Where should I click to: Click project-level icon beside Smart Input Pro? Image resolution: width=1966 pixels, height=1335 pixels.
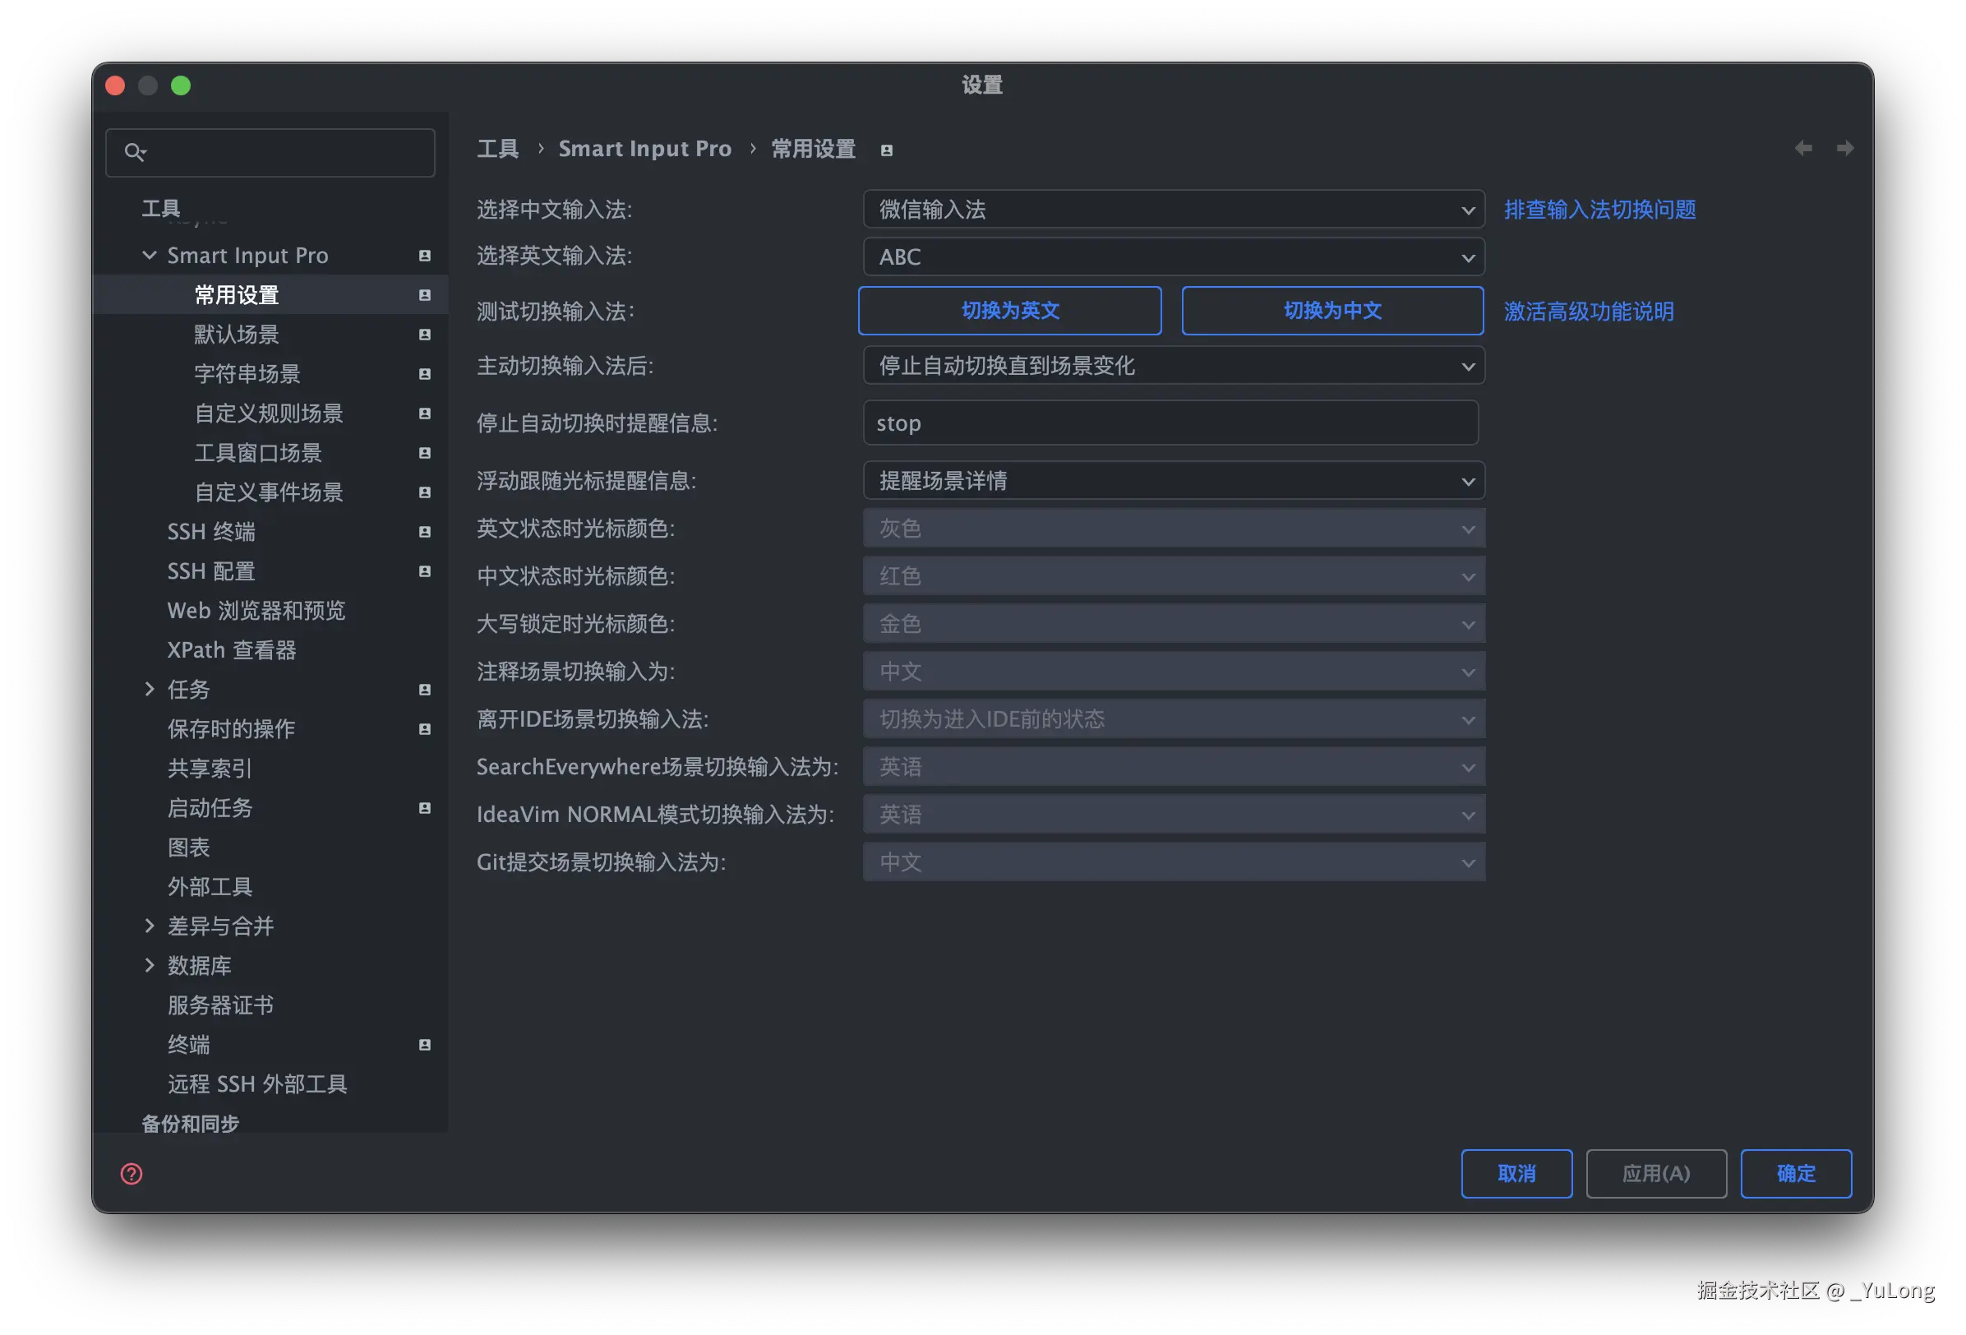[425, 256]
